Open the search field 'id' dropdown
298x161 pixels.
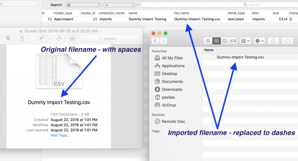[83, 5]
